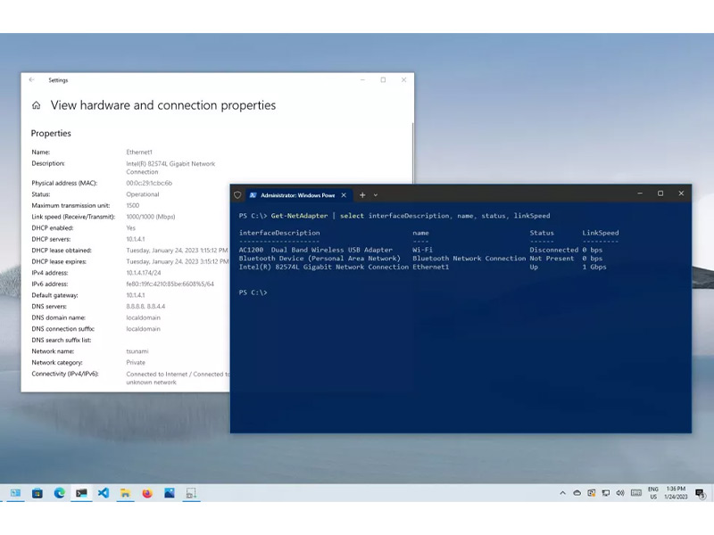Open the Photos app from taskbar
This screenshot has height=535, width=714.
click(170, 493)
